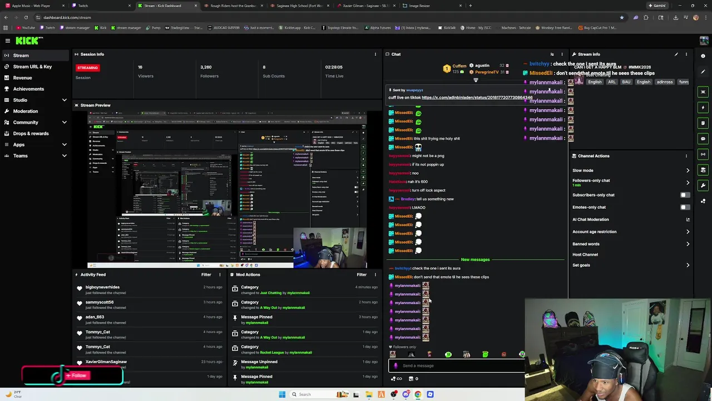Toggle Emotes-only chat switch

685,207
